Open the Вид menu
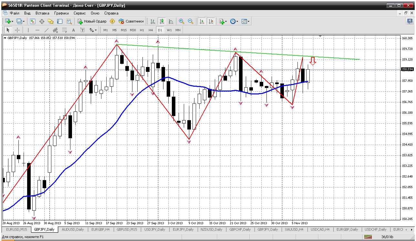This screenshot has width=416, height=241. 27,13
